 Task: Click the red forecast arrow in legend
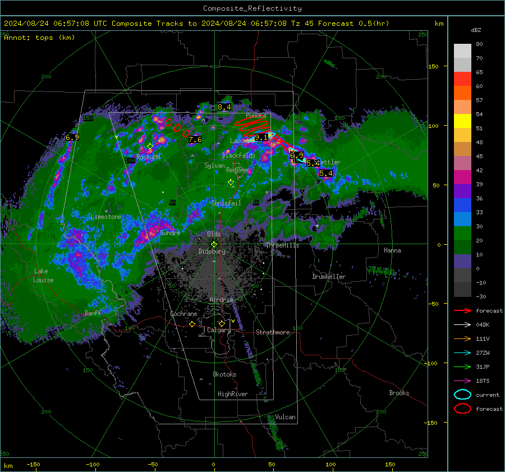click(462, 310)
